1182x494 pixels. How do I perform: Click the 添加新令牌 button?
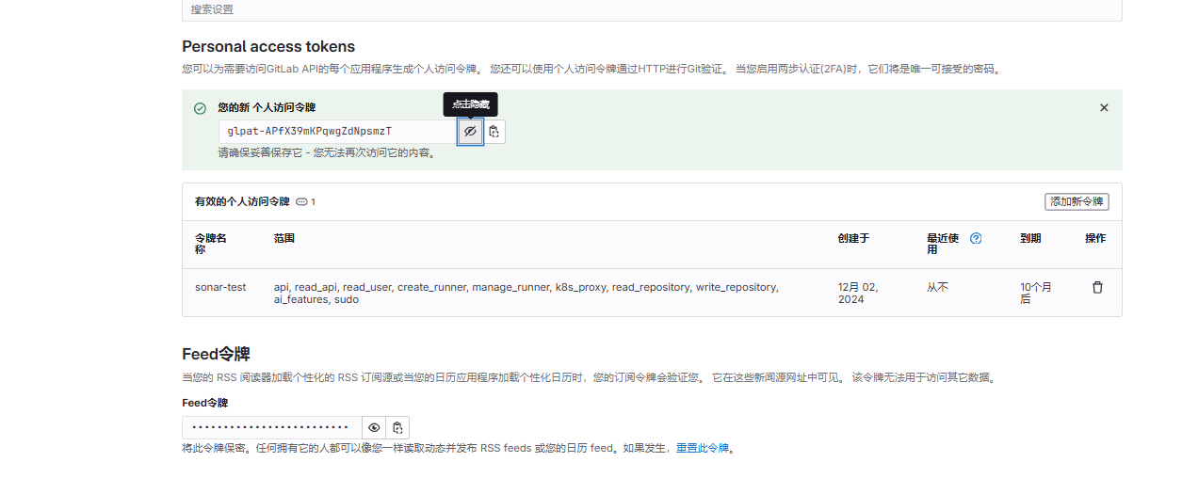(1077, 201)
